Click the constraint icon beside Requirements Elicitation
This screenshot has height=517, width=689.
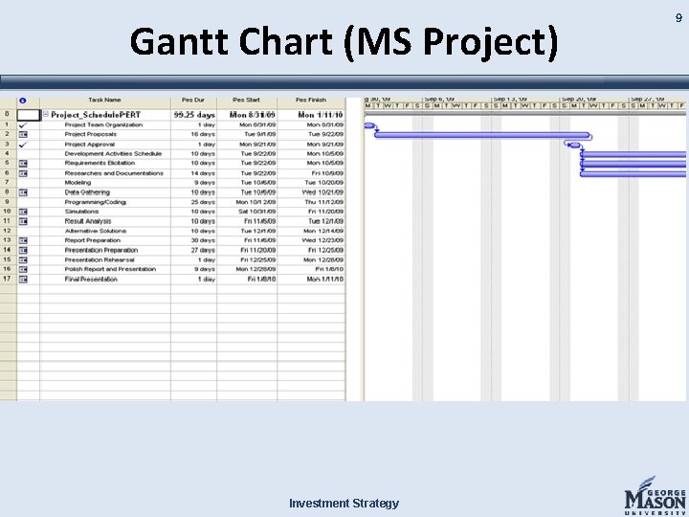pos(23,164)
